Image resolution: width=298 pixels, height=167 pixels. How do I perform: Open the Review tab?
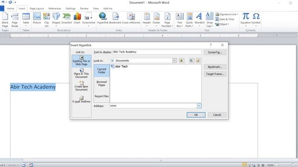coord(84,8)
